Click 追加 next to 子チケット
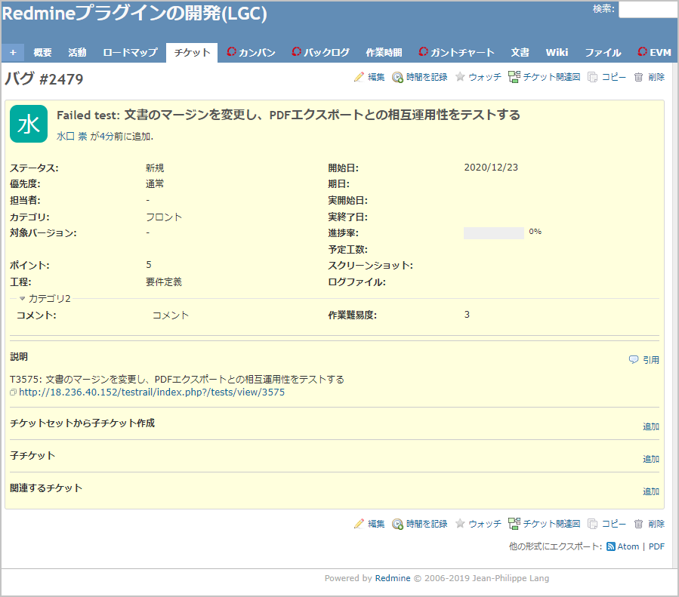 click(x=650, y=458)
